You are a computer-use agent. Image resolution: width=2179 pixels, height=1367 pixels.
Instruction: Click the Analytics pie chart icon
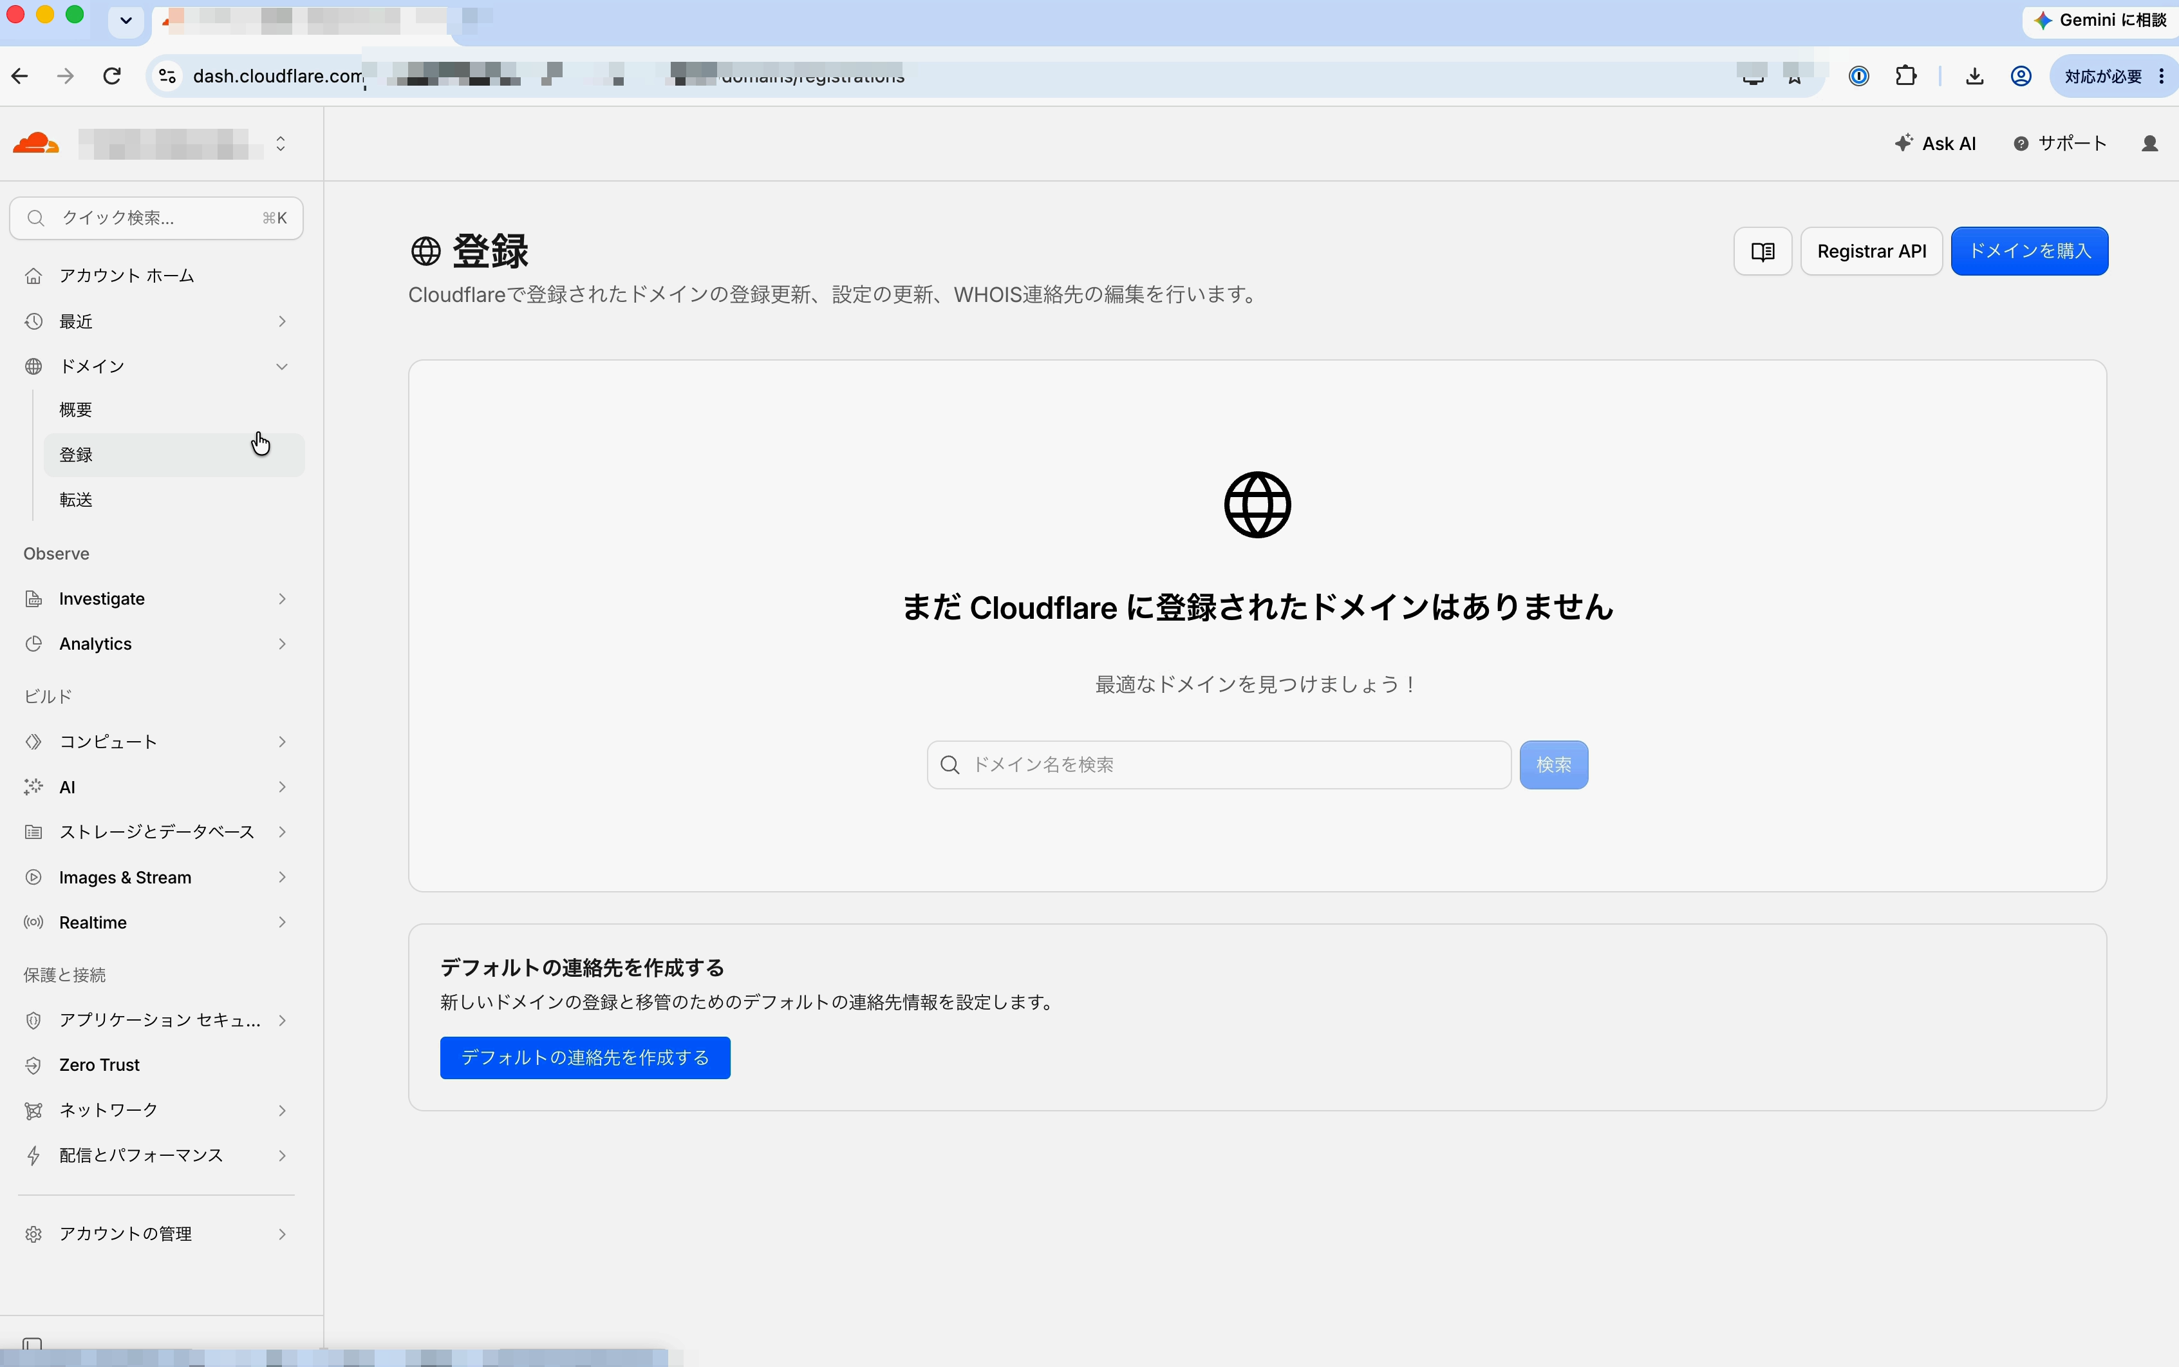(x=33, y=644)
